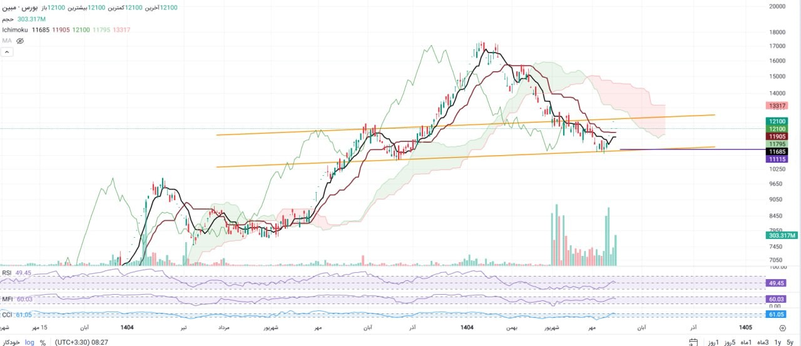The width and height of the screenshot is (801, 346).
Task: Click the CCI 61.05 axis value label
Action: (x=777, y=314)
